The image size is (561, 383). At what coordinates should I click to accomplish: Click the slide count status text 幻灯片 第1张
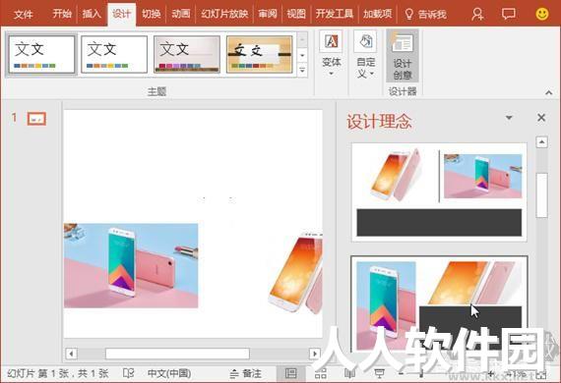coord(58,374)
